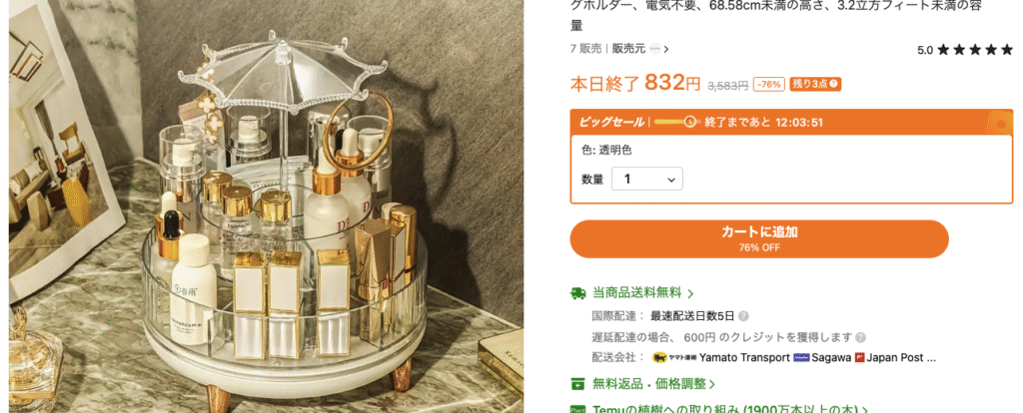Open Temuの植樹への取り組み link

(x=730, y=410)
